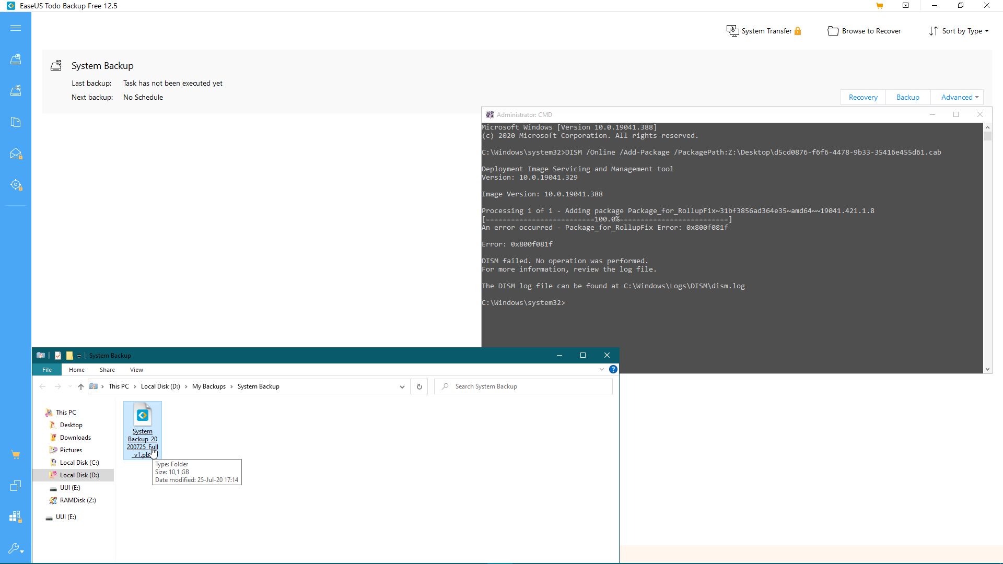This screenshot has width=1003, height=564.
Task: Expand the Advanced dropdown menu
Action: 960,98
